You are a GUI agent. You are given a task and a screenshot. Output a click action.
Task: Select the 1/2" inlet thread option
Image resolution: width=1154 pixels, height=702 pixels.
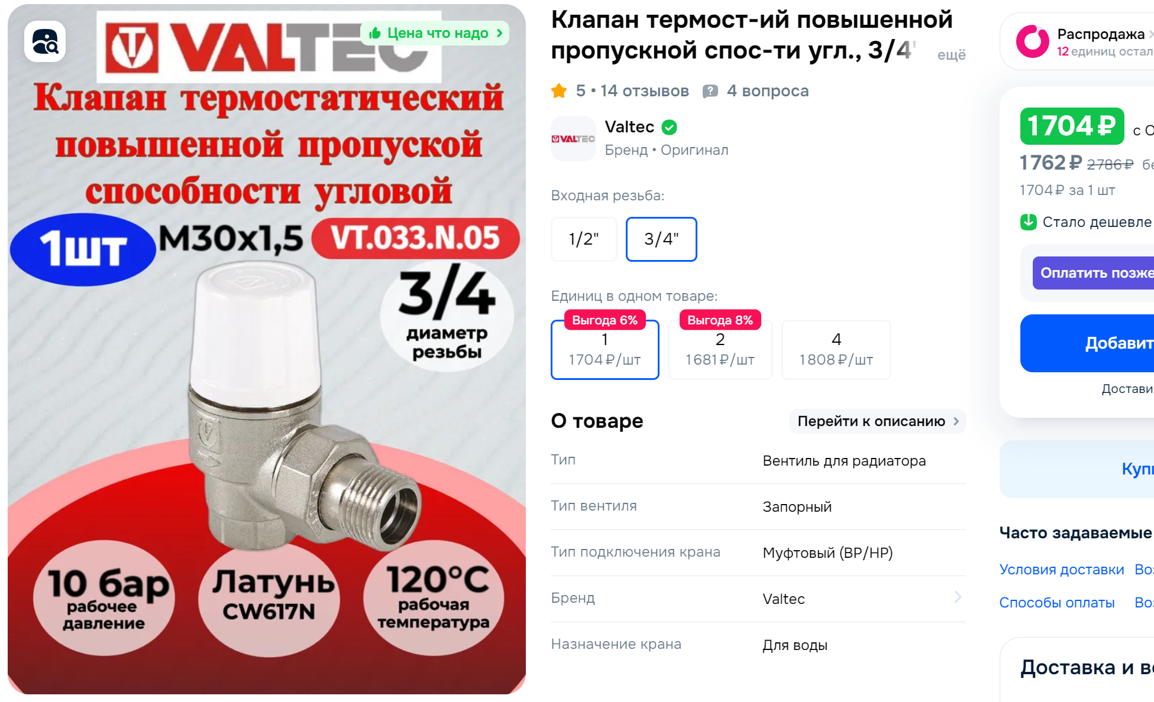(x=584, y=239)
